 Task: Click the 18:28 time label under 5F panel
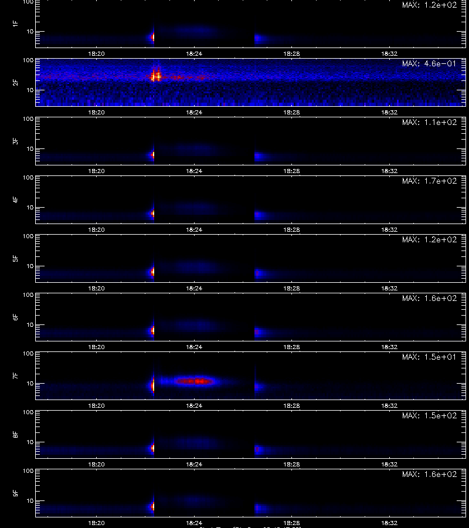coord(292,288)
